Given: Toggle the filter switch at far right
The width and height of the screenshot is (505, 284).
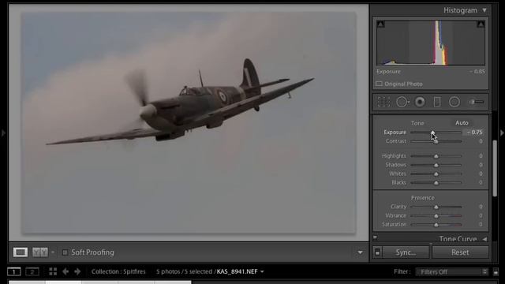Looking at the screenshot, I should pyautogui.click(x=496, y=272).
